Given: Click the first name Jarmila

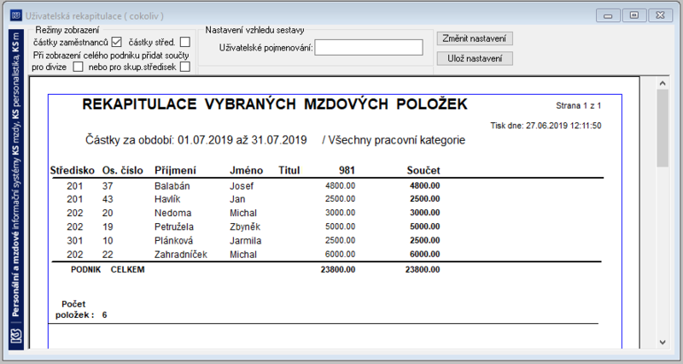Looking at the screenshot, I should 246,241.
